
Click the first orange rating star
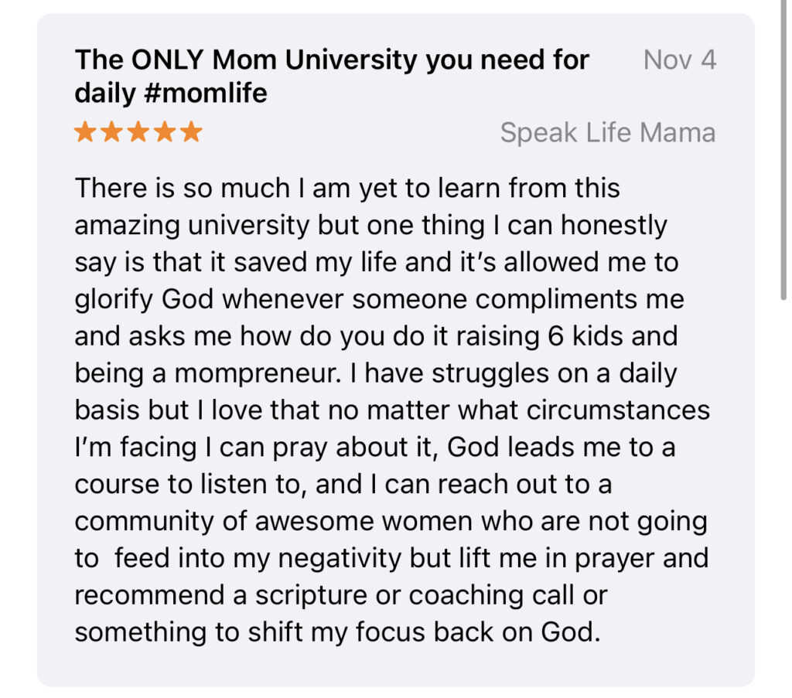[85, 132]
